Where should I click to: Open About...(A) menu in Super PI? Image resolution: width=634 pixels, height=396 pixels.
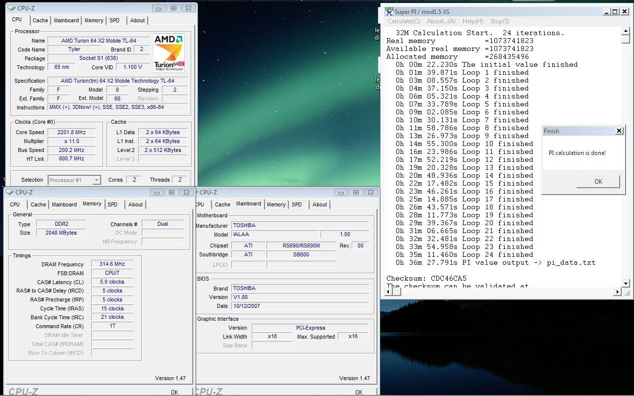(x=441, y=21)
